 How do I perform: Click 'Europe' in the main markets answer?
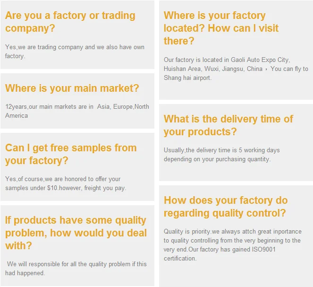(123, 107)
